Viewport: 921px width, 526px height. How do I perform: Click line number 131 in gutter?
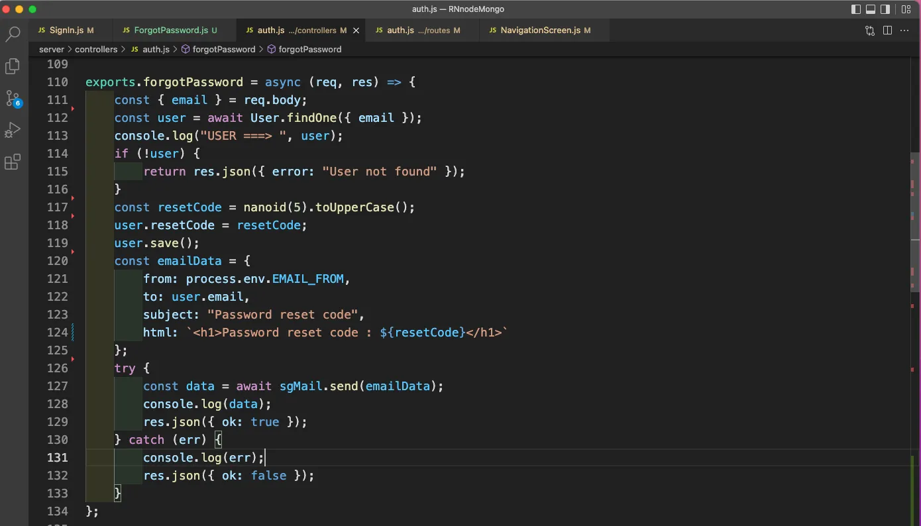tap(58, 458)
